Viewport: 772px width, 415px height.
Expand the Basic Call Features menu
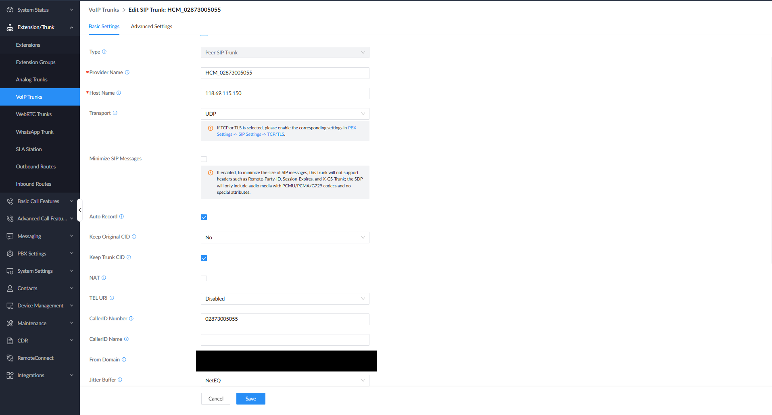point(40,201)
